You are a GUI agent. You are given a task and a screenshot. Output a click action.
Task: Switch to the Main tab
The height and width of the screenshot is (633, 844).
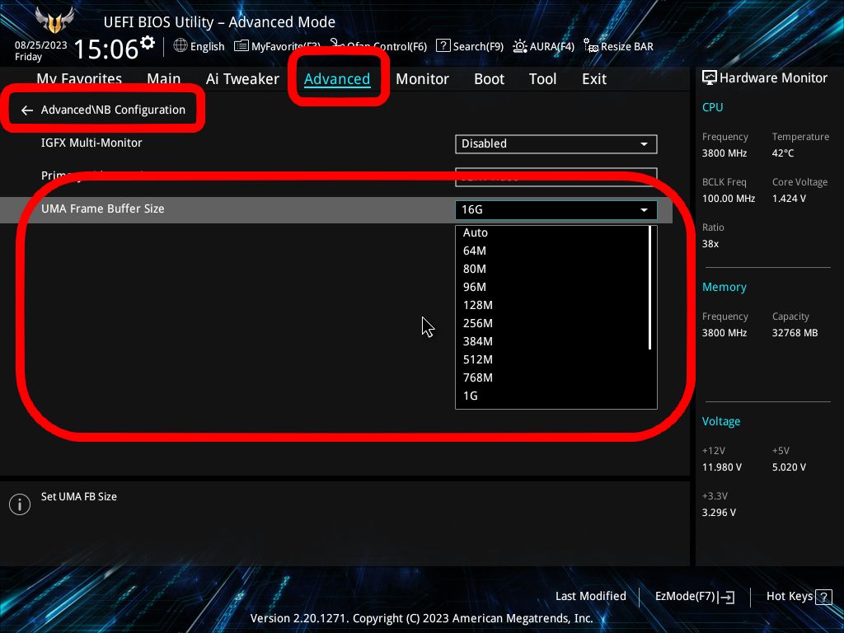164,79
